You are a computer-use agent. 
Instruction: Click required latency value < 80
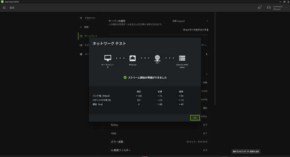(160, 104)
